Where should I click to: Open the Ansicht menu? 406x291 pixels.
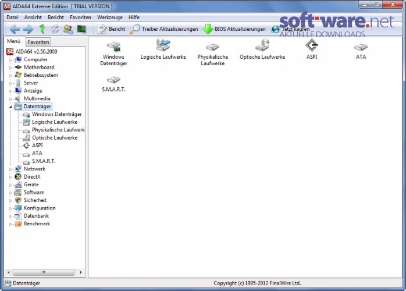(x=33, y=17)
